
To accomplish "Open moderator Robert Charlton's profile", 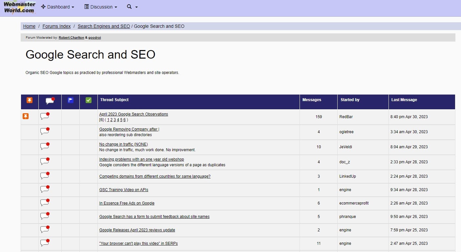I will tap(71, 38).
